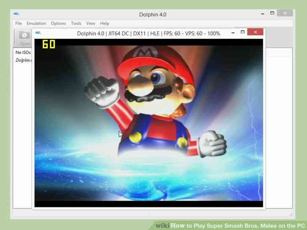Maximize the game render window

pyautogui.click(x=242, y=32)
